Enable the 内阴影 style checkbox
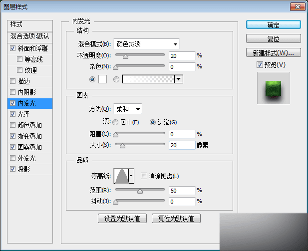Viewport: 308px width, 251px height. coord(12,92)
